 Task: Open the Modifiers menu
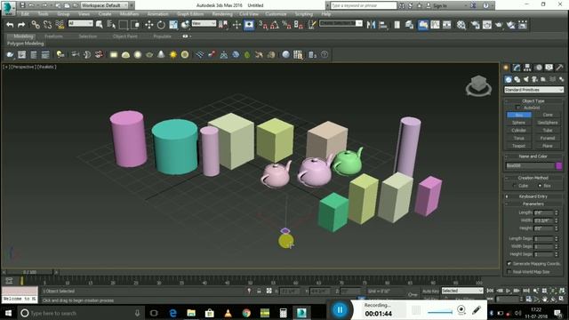(129, 14)
